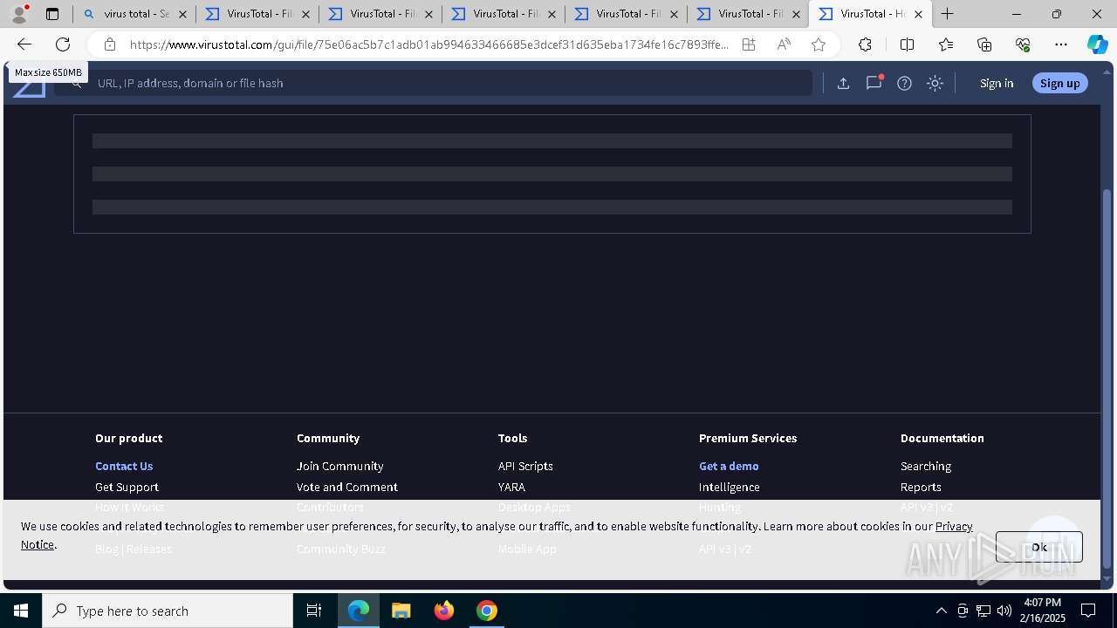Click the search magnifier icon in VirusTotal bar

(x=76, y=83)
